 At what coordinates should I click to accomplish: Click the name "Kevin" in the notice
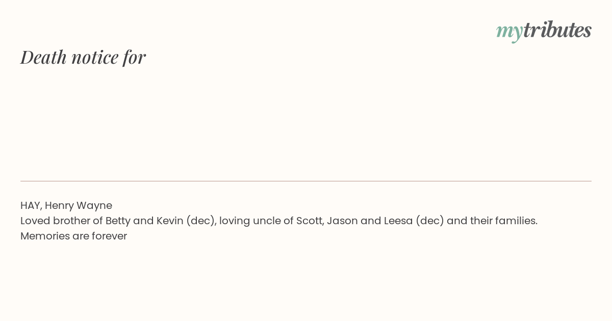point(170,221)
